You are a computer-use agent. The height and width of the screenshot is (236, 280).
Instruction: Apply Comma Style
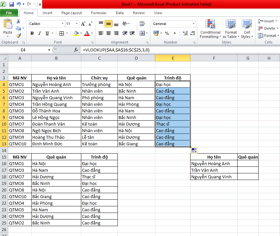(x=175, y=33)
